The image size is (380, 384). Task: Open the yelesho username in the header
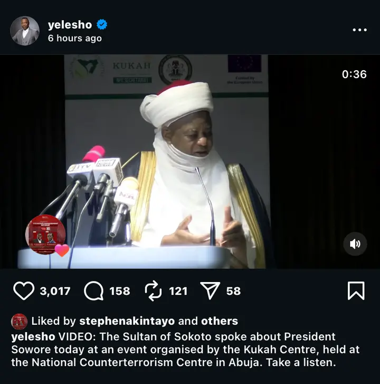pos(70,25)
